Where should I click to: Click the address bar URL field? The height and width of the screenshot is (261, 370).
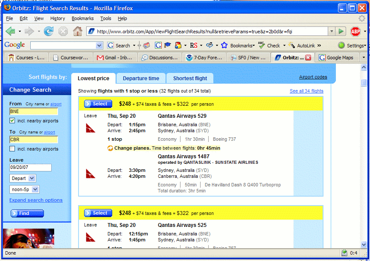207,32
